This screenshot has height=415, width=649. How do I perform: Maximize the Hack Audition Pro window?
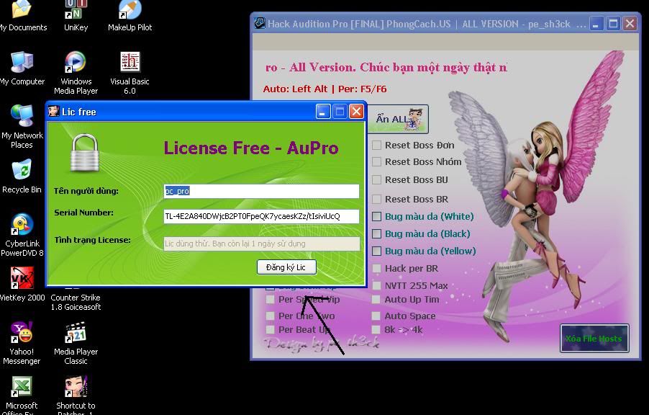(x=613, y=24)
